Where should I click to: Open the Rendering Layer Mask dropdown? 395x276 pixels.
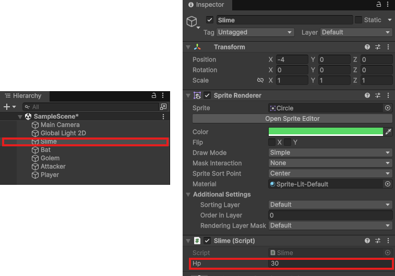coord(330,225)
